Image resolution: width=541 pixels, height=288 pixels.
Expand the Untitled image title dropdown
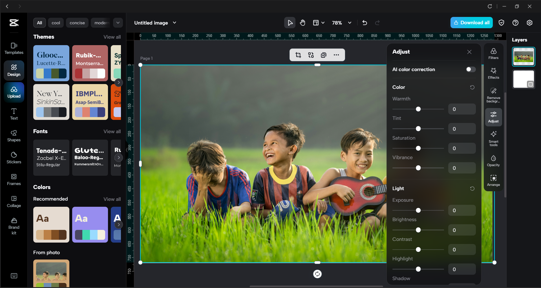click(x=174, y=23)
